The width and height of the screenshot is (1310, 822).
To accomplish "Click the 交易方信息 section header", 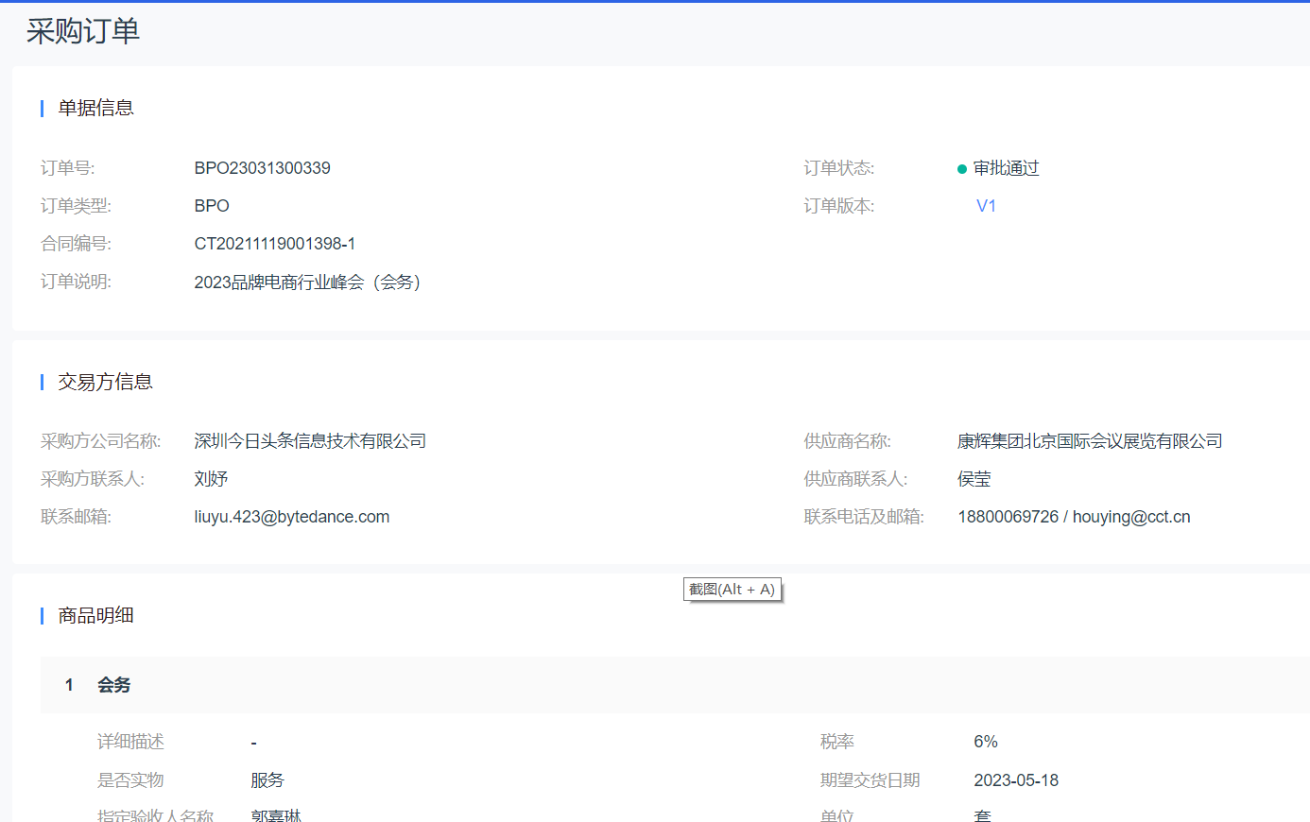I will (x=105, y=382).
